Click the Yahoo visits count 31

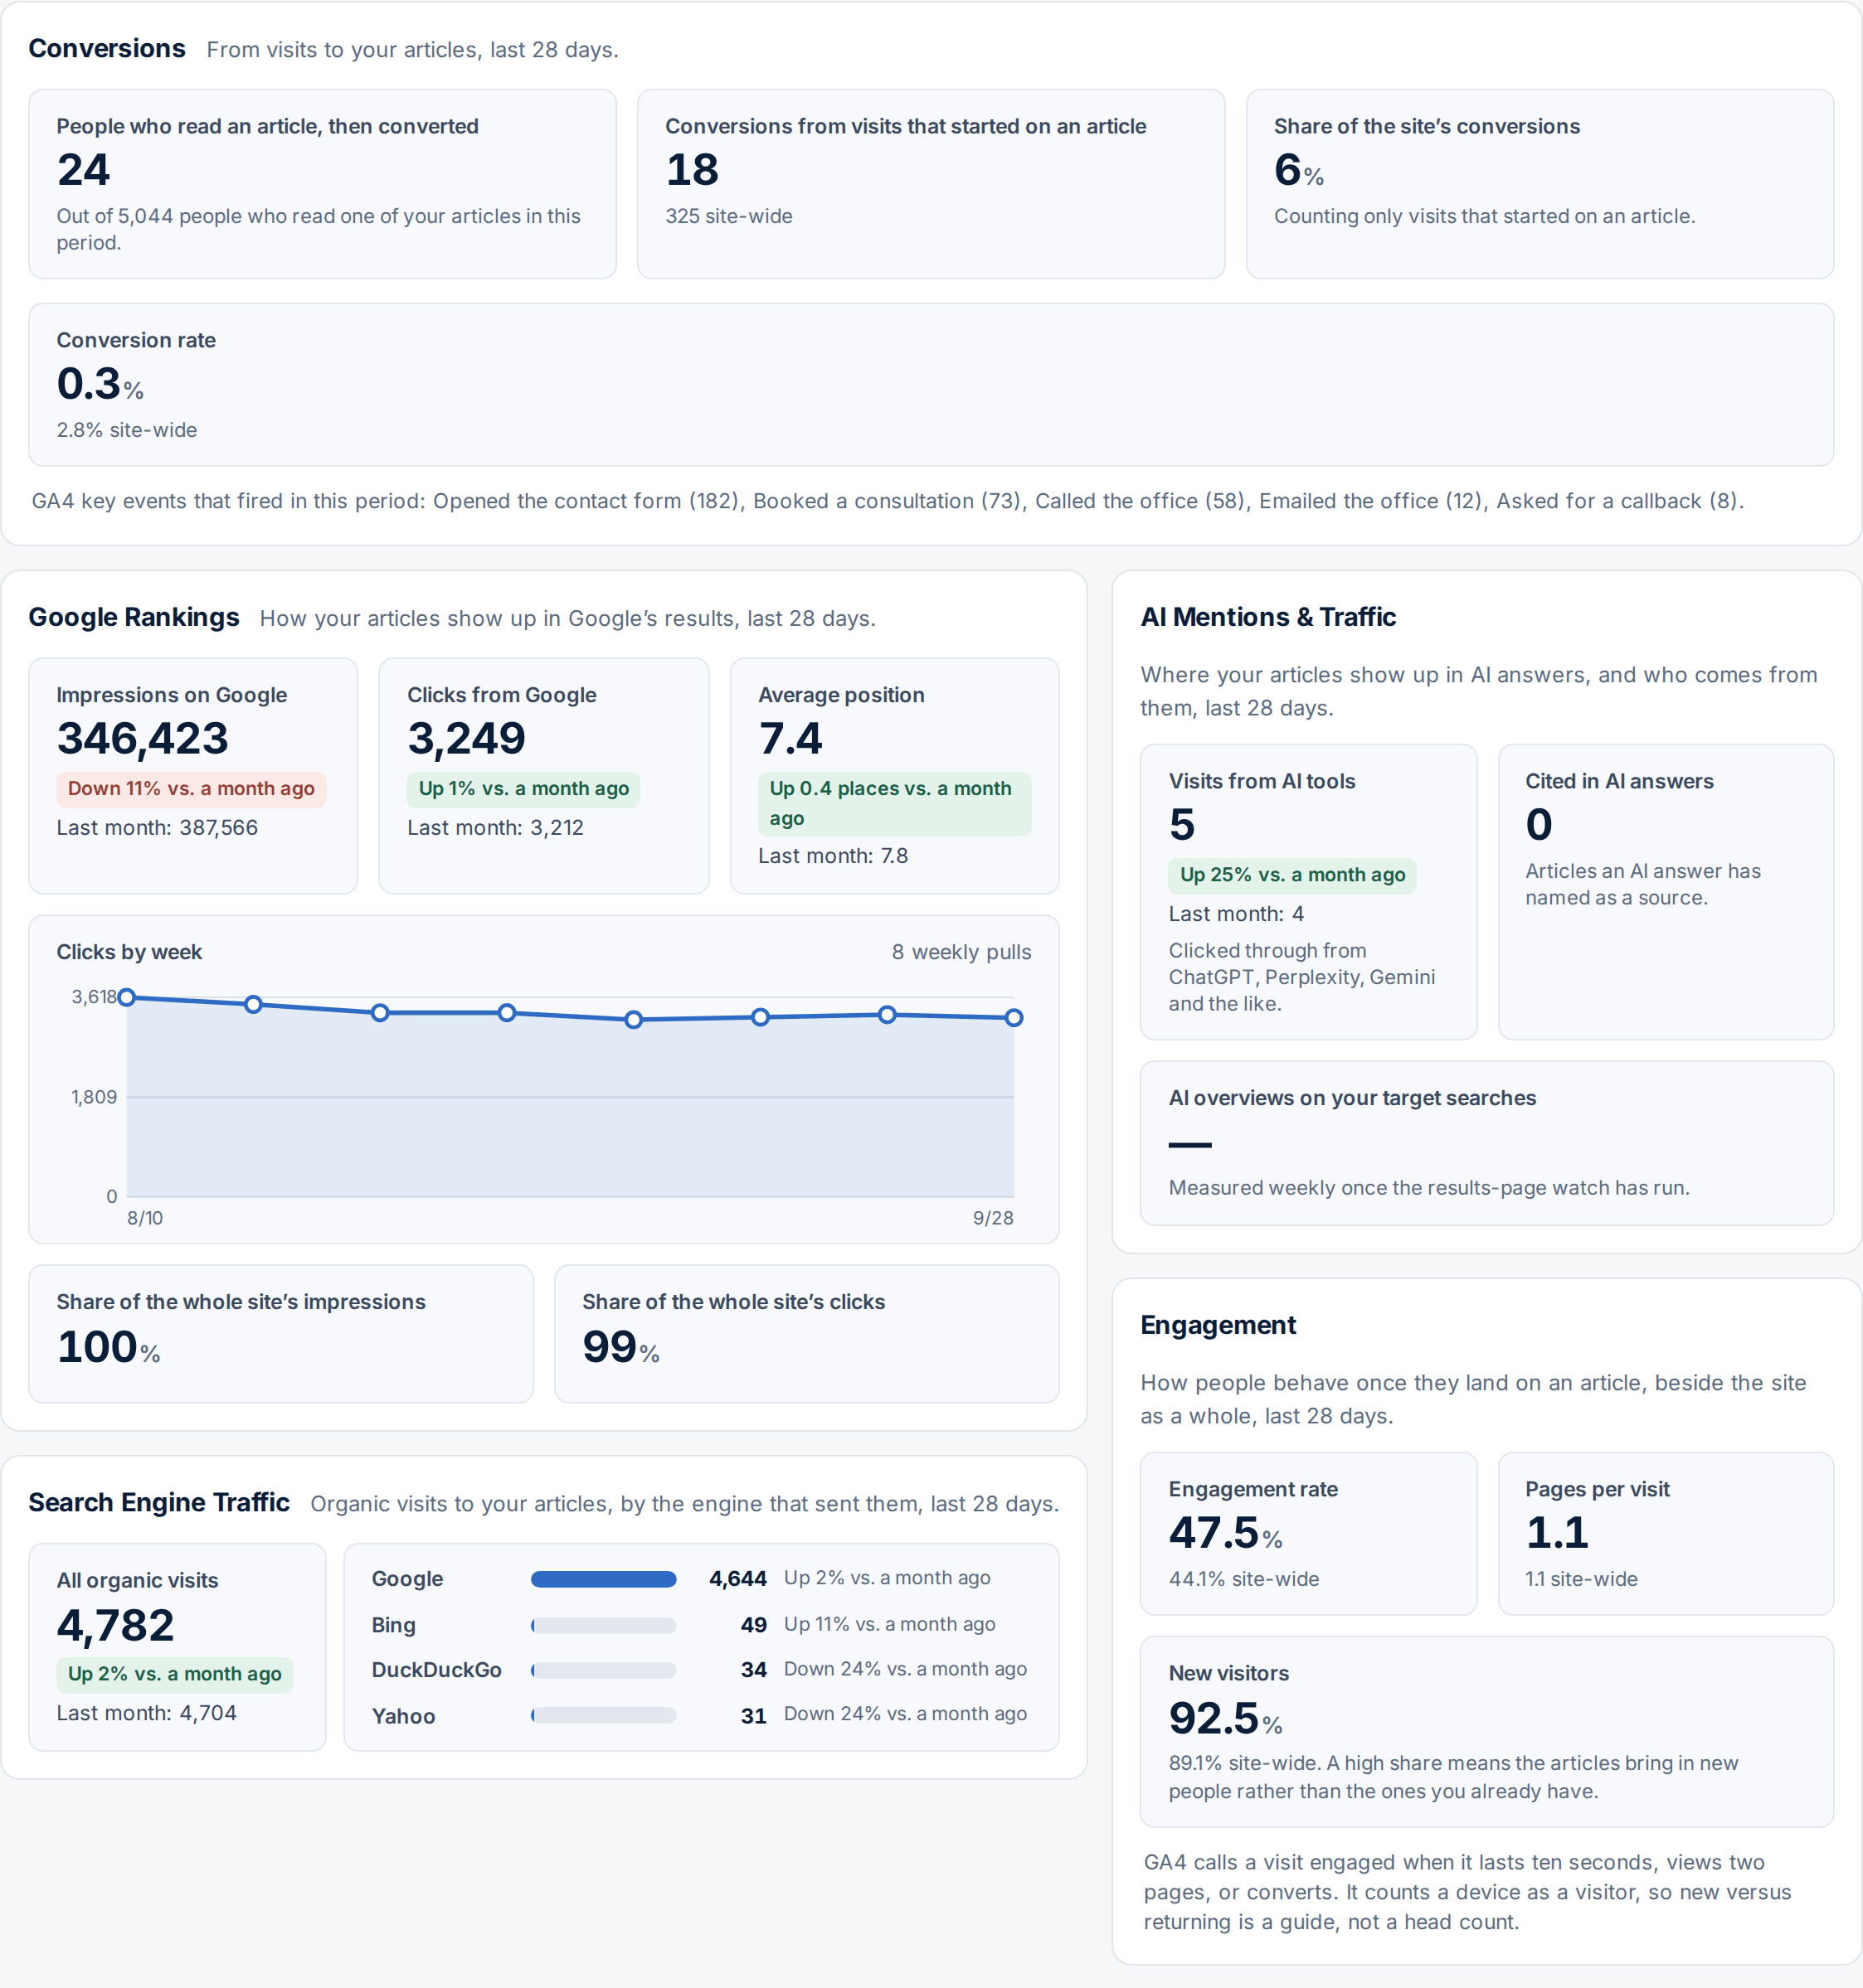click(x=753, y=1716)
